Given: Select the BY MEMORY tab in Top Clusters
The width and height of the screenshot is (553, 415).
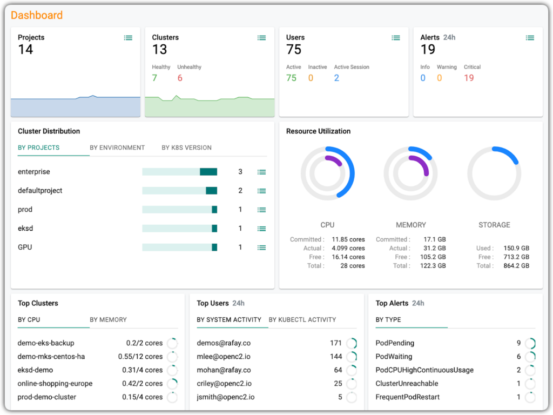Looking at the screenshot, I should pos(108,319).
